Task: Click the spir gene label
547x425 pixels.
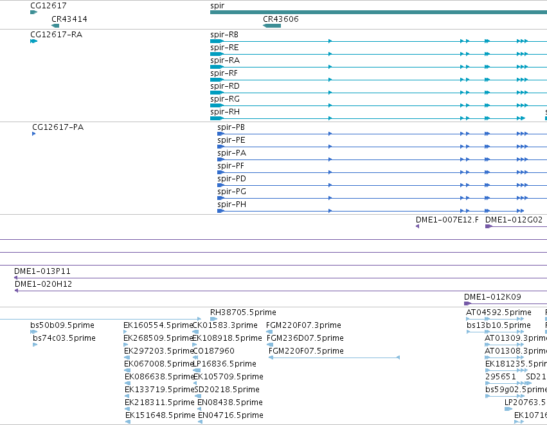Action: click(217, 6)
